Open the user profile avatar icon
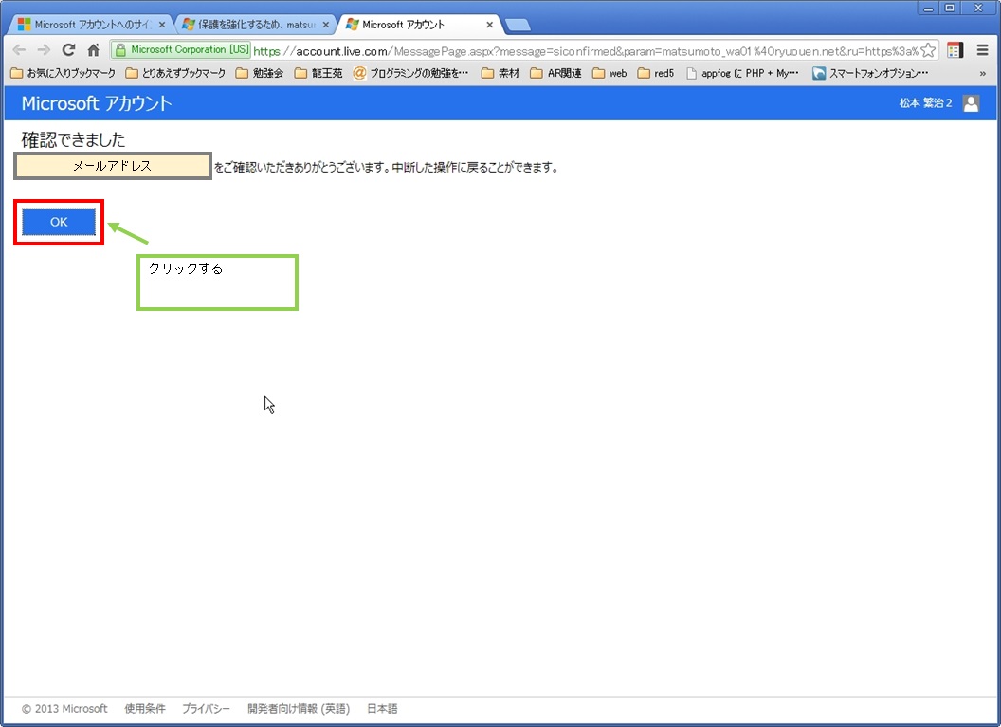The width and height of the screenshot is (1001, 727). [x=971, y=103]
